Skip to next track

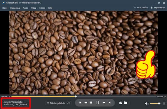coord(109,103)
